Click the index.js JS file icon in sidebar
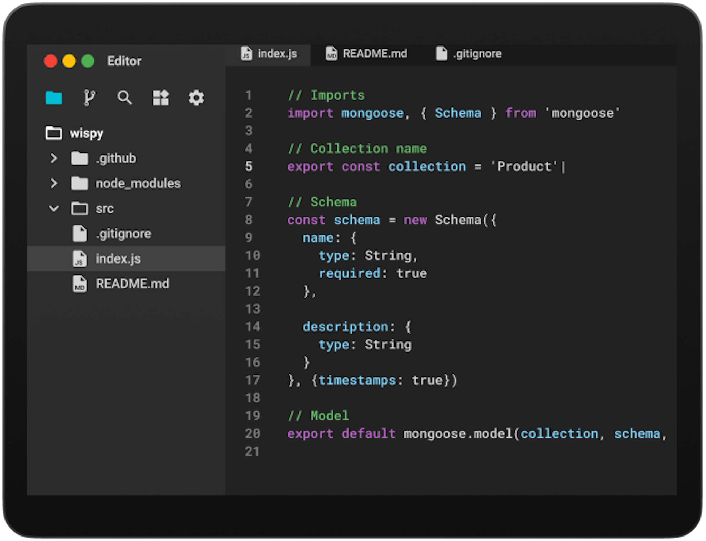 coord(80,258)
